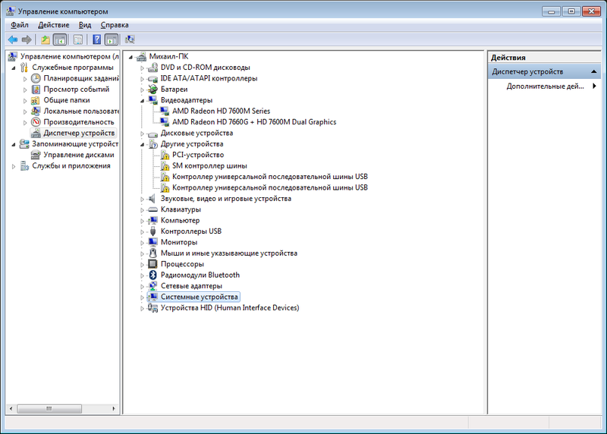Click the computer icon next to Михаил-ПК
This screenshot has height=434, width=607.
(142, 56)
